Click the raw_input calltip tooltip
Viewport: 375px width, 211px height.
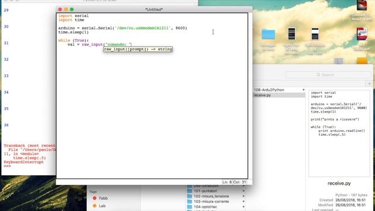pos(138,49)
